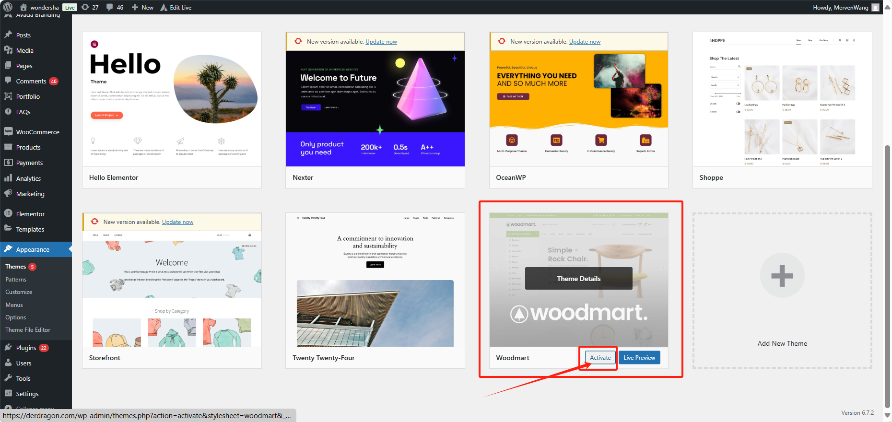Open the Nexter theme thumbnail

(375, 108)
